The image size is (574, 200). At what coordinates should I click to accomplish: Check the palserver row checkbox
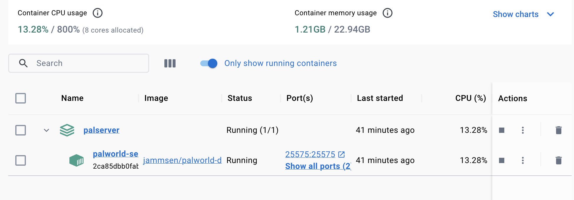pyautogui.click(x=21, y=130)
